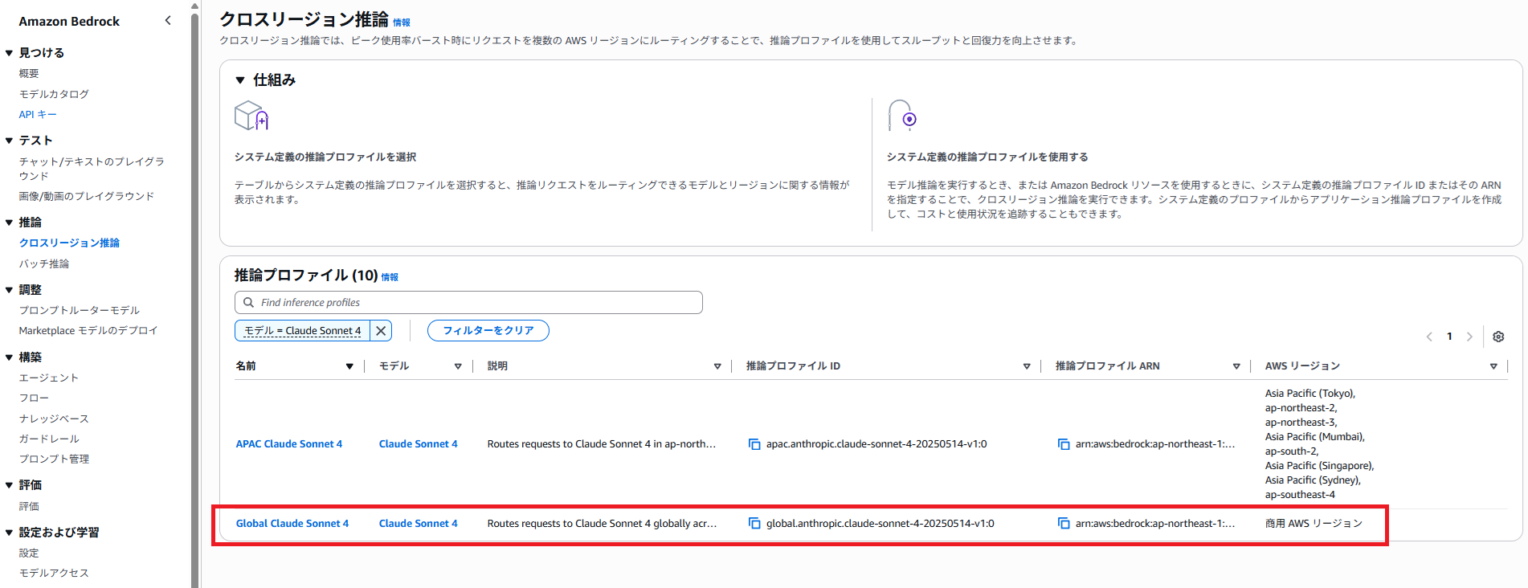The width and height of the screenshot is (1528, 588).
Task: Open 設定 in the sidebar
Action: (29, 553)
